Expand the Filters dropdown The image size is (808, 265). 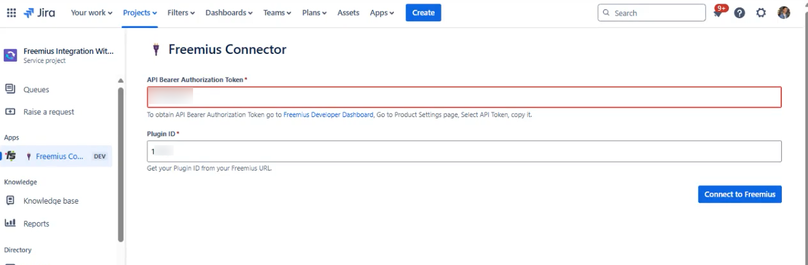tap(181, 13)
